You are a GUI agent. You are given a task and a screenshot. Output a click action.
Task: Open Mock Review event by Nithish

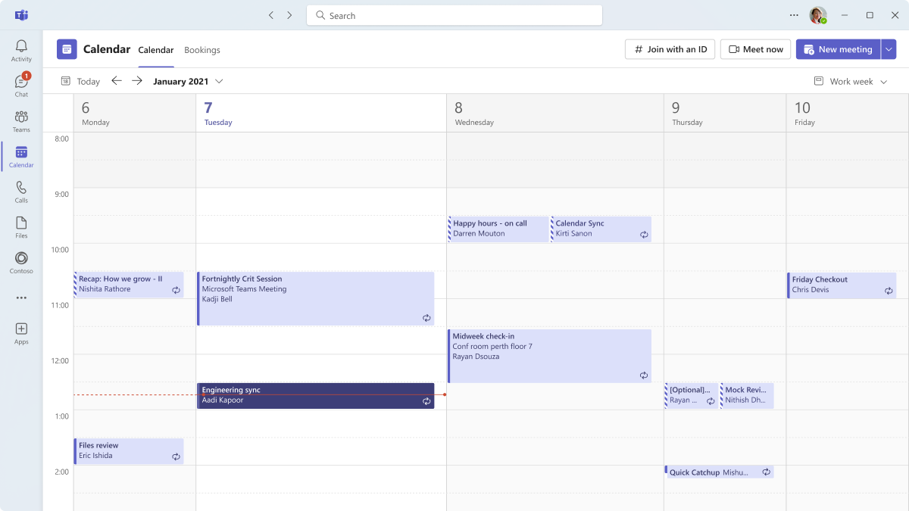(747, 396)
